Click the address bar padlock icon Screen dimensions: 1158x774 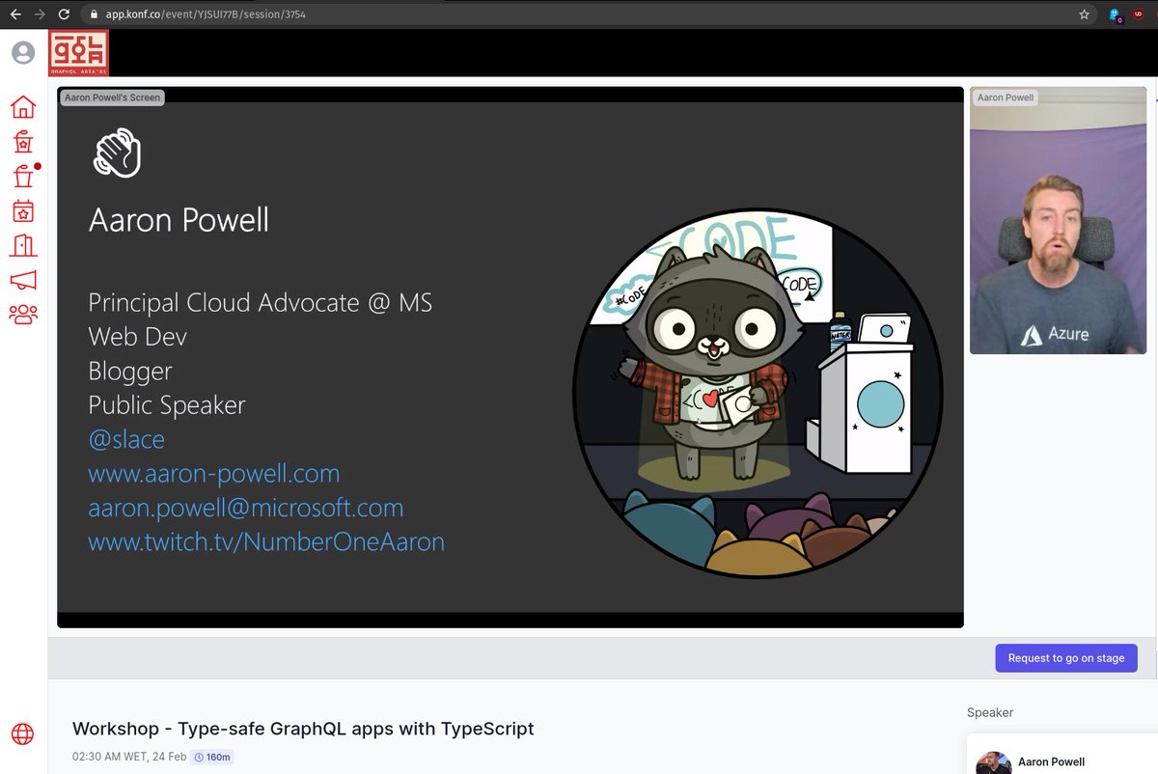pyautogui.click(x=93, y=14)
